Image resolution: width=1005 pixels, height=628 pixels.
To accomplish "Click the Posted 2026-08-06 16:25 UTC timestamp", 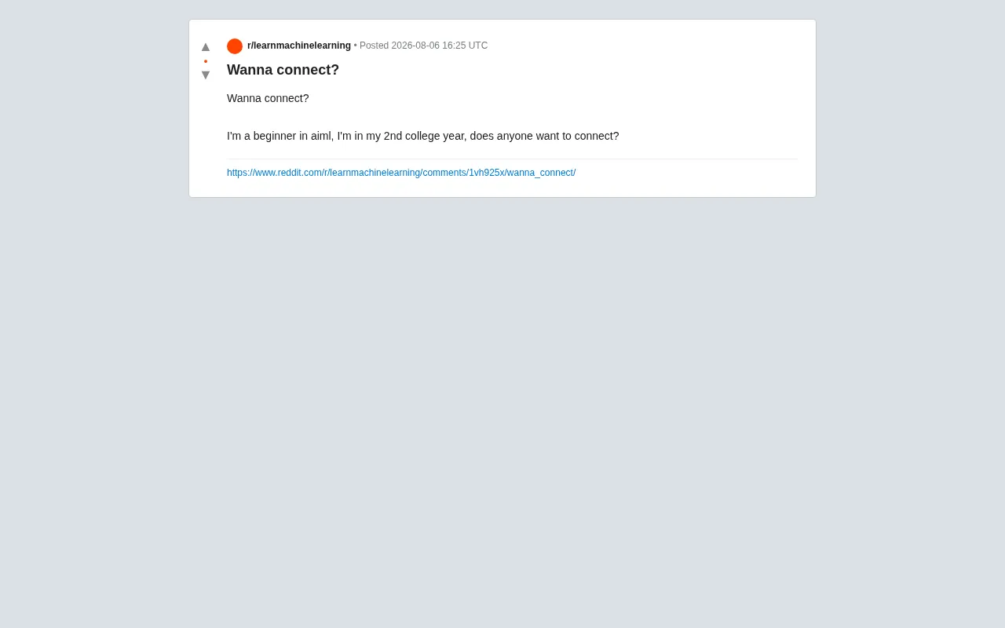I will point(424,46).
